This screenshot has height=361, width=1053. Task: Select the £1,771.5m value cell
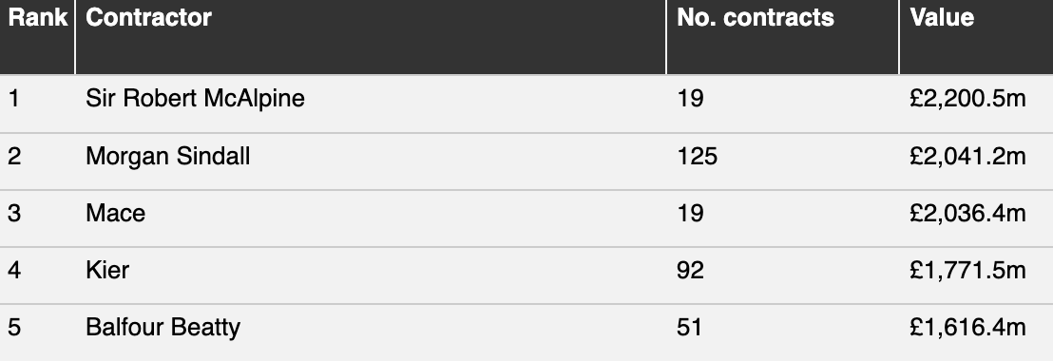(x=967, y=271)
